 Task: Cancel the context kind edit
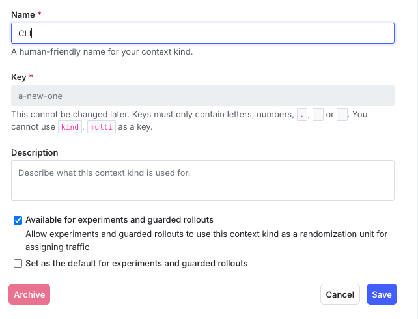340,294
